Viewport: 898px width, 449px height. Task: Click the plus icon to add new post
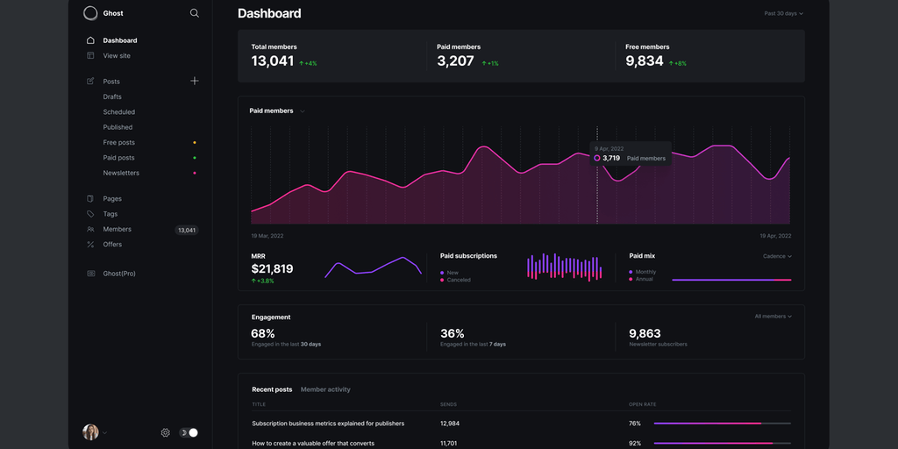point(194,81)
